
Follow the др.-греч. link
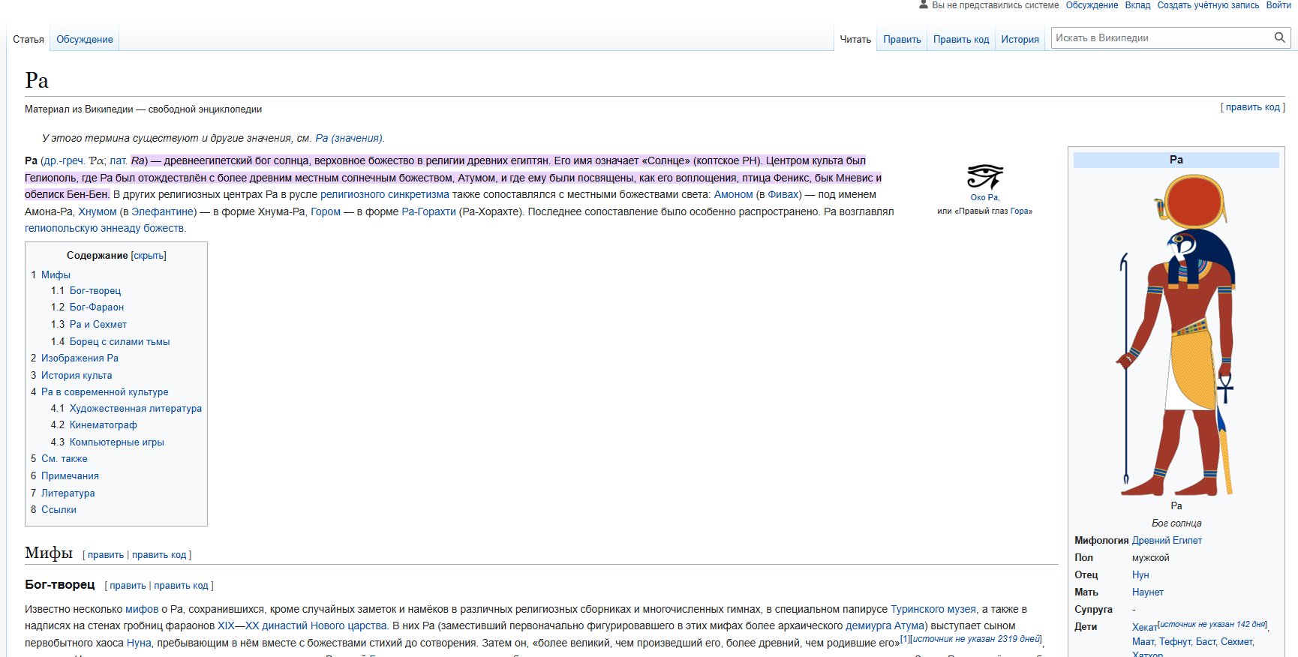tap(63, 160)
